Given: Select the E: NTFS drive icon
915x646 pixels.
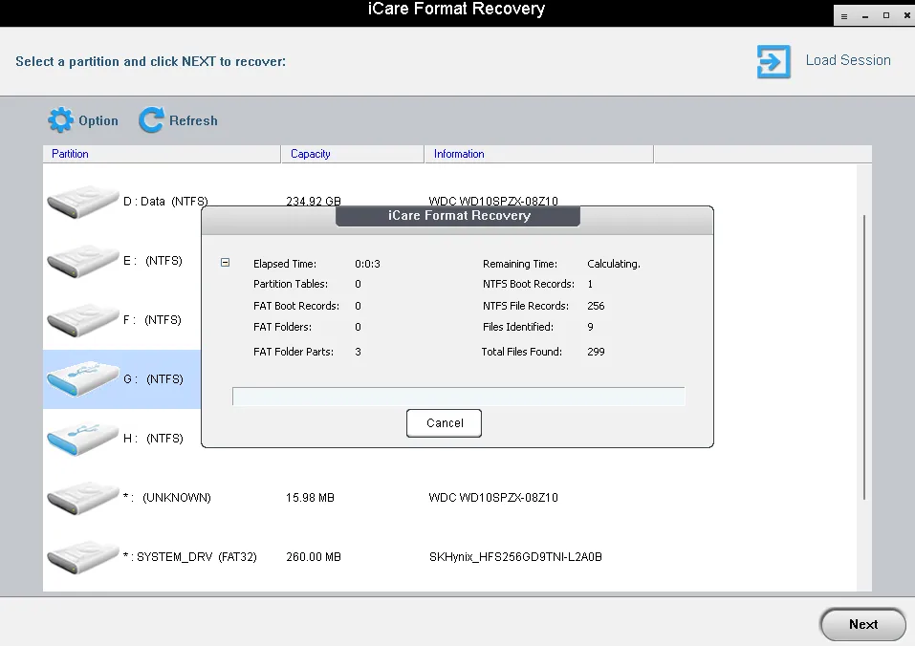Looking at the screenshot, I should tap(82, 261).
